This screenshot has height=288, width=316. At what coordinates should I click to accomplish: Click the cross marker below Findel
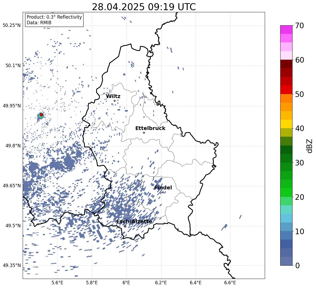pyautogui.click(x=163, y=192)
